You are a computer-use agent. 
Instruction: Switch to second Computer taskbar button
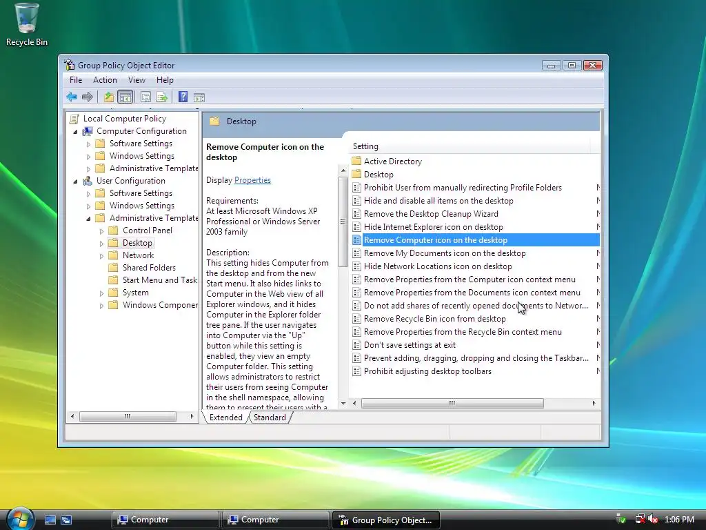pos(275,520)
